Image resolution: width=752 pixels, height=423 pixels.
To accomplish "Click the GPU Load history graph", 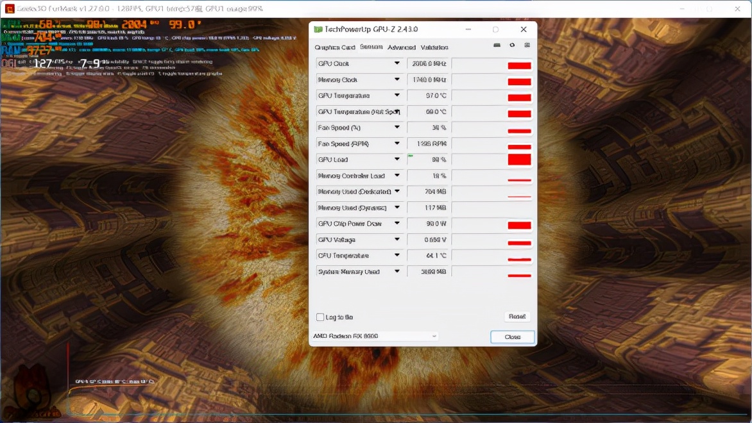I will point(491,160).
